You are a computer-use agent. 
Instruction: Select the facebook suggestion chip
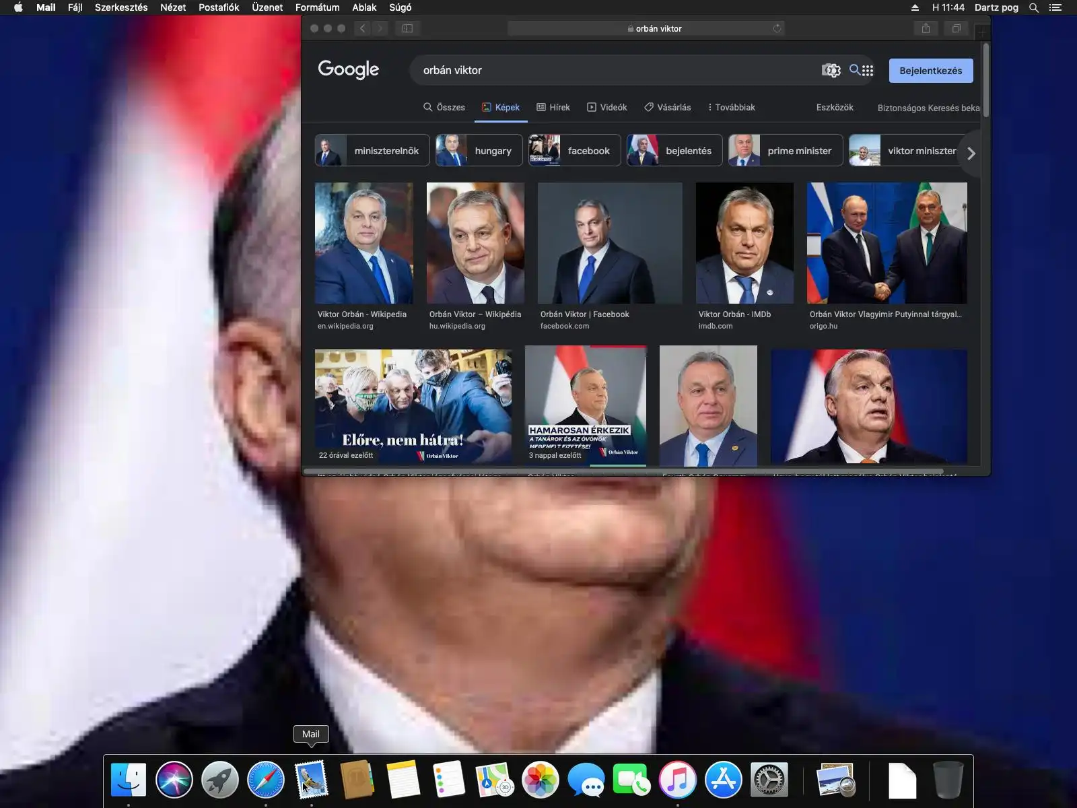[x=574, y=150]
